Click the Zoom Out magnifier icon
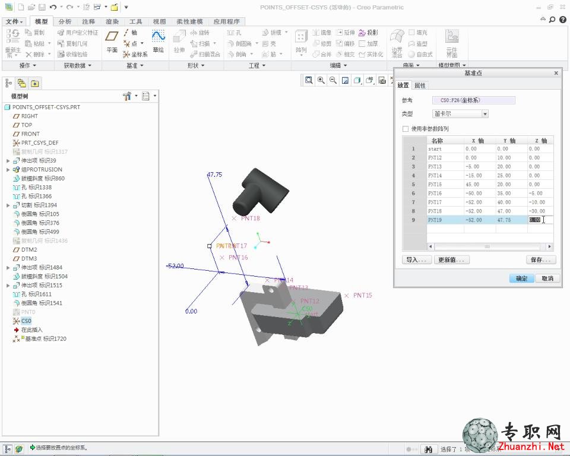570x456 pixels. coord(333,80)
